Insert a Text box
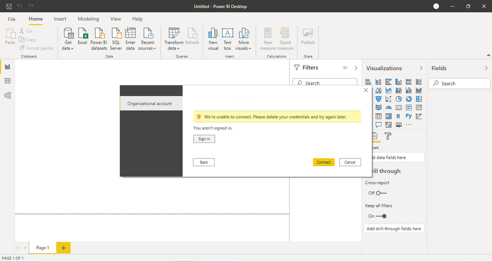The width and height of the screenshot is (492, 262). 228,39
